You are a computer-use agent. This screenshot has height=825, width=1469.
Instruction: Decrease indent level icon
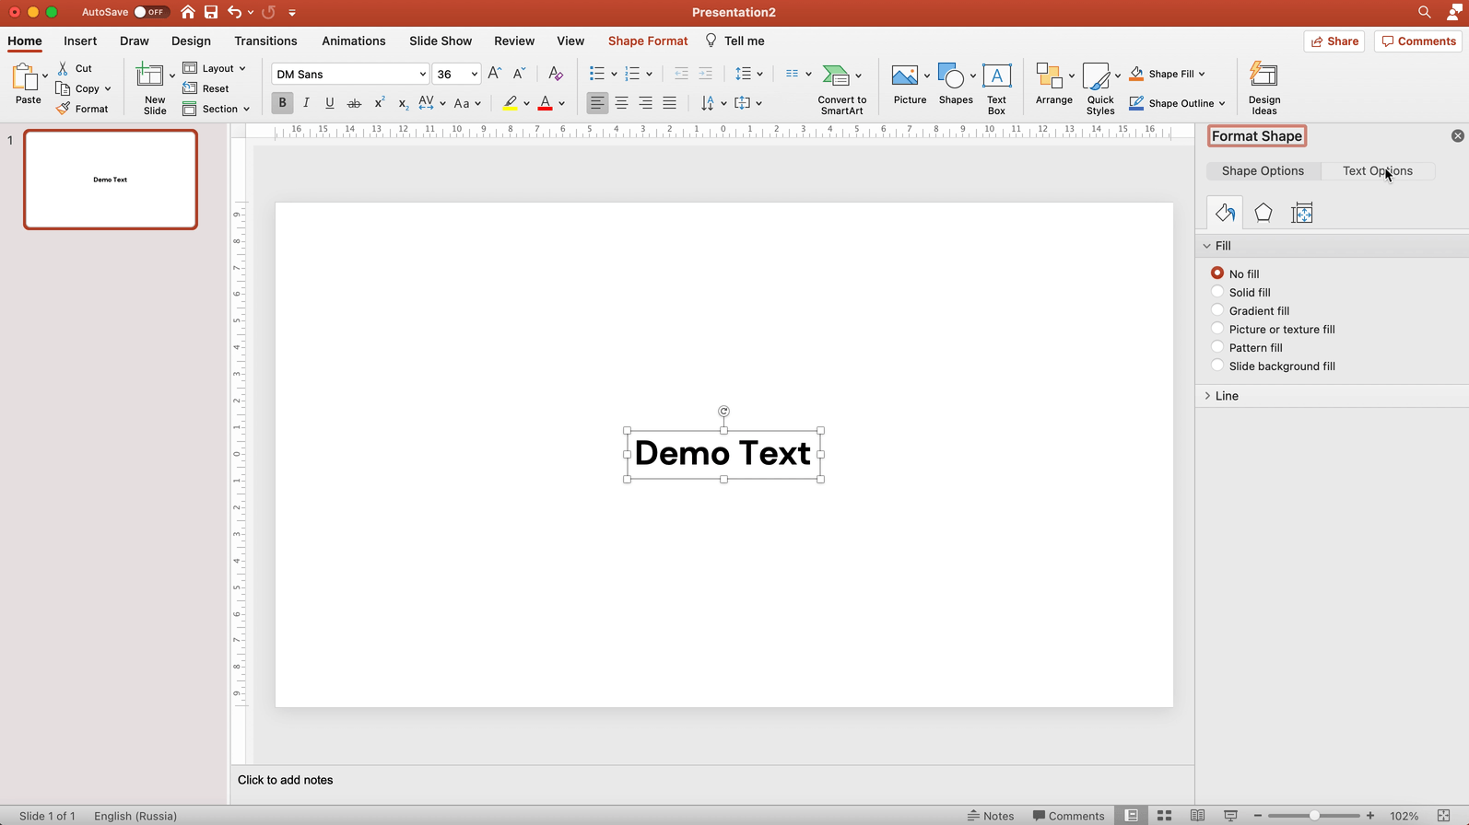click(x=681, y=74)
